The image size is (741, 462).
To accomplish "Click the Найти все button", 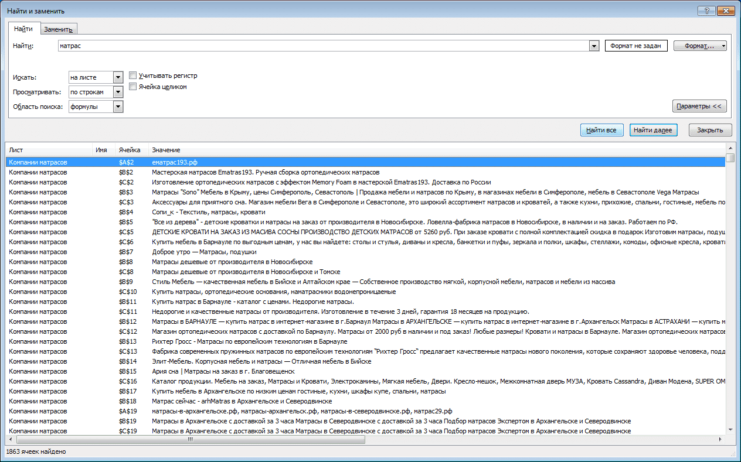I will coord(601,130).
